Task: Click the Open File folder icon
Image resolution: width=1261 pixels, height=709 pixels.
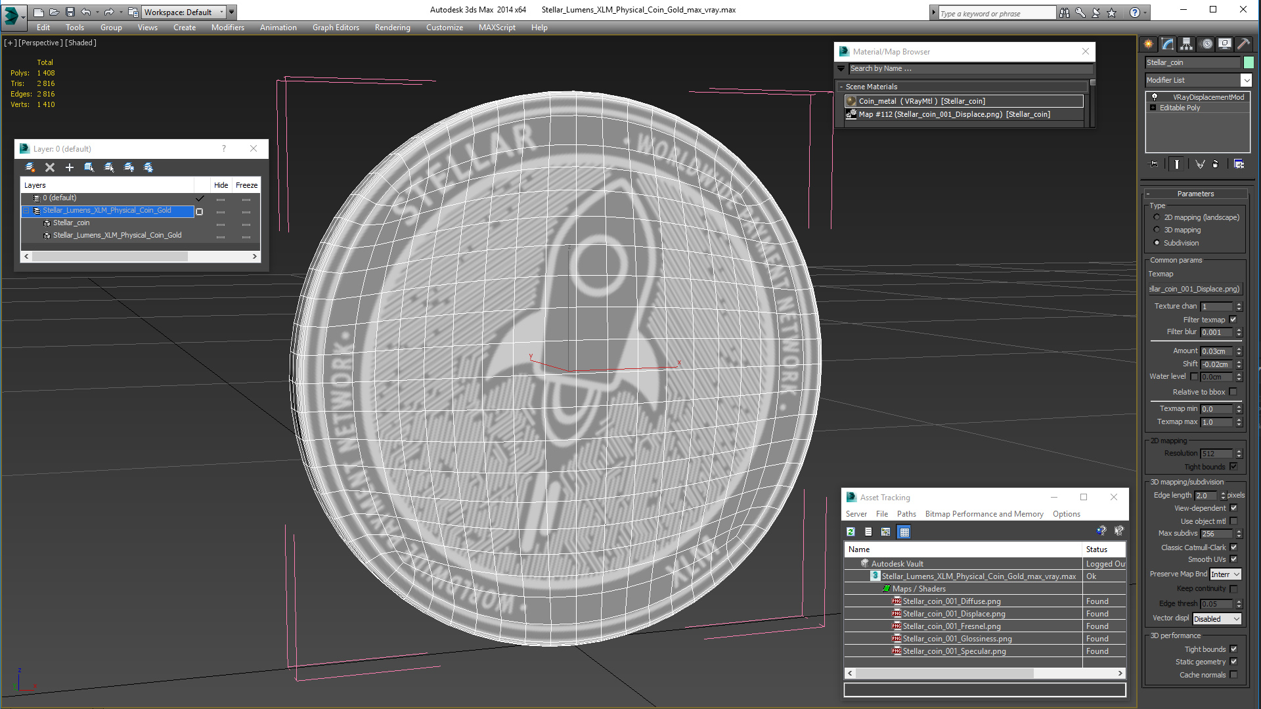Action: 54,12
